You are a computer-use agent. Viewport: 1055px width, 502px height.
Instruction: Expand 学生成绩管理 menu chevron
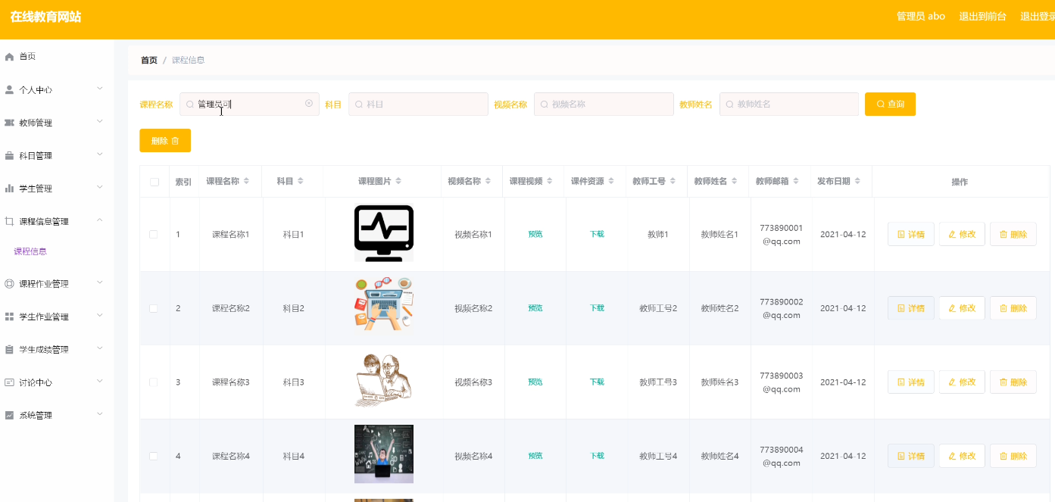click(x=100, y=349)
